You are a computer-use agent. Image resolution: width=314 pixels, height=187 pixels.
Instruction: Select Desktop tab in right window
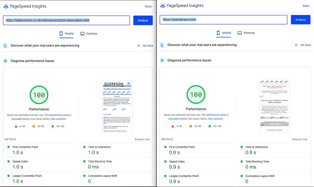click(246, 33)
